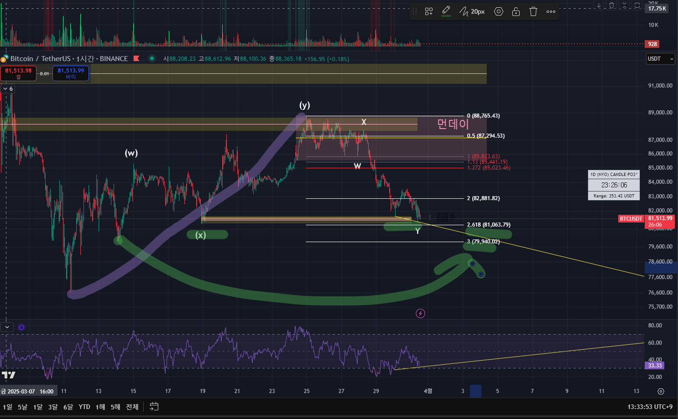678x419 pixels.
Task: Select the YTD date range
Action: 84,407
